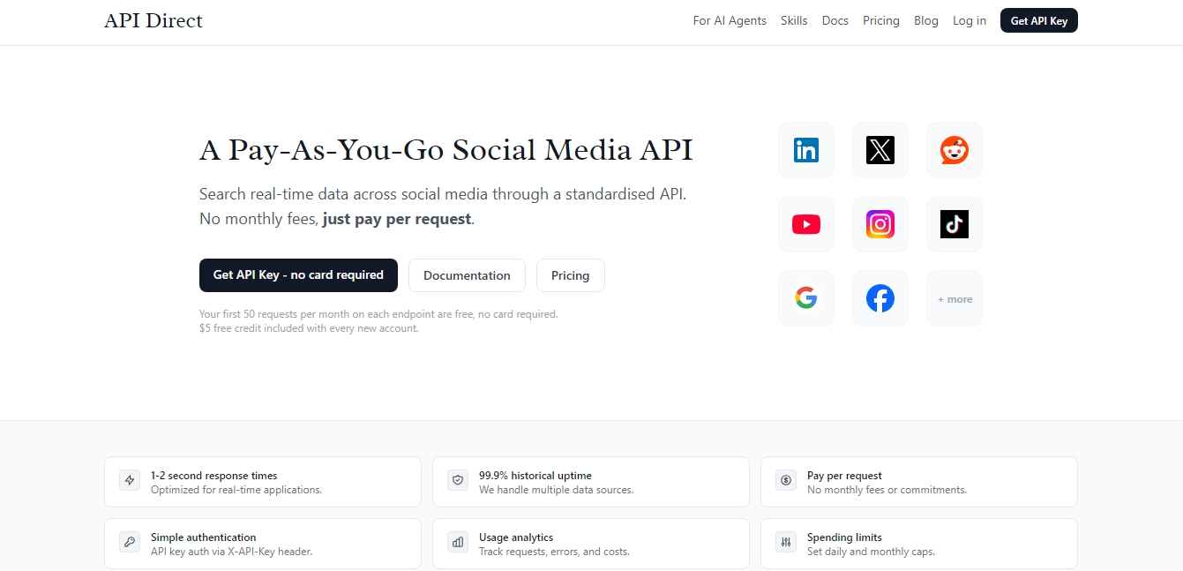Viewport: 1183px width, 571px height.
Task: Open the '+ more' platforms tile
Action: click(955, 298)
